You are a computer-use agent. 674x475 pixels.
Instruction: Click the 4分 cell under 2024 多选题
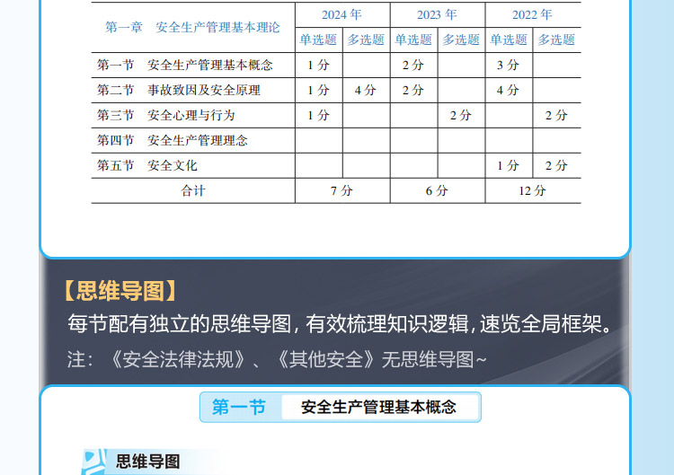(366, 90)
